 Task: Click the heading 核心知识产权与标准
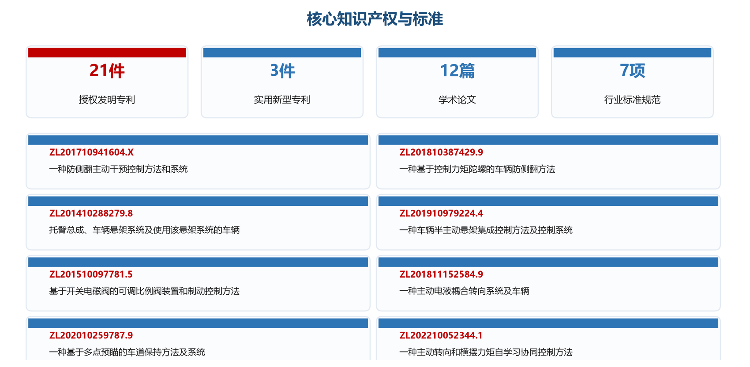[375, 19]
